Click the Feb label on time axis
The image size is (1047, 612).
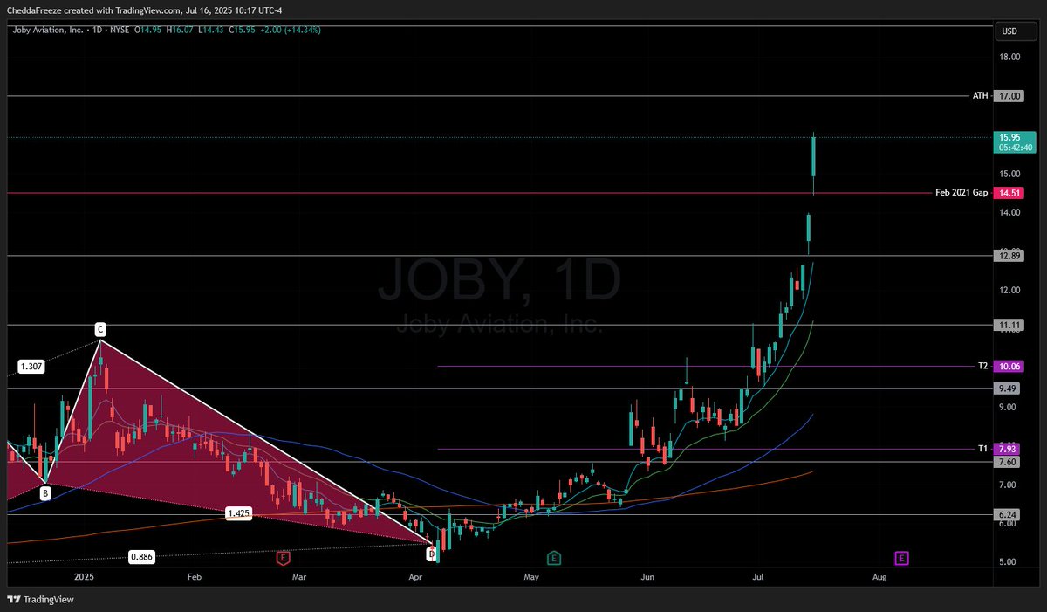click(195, 577)
